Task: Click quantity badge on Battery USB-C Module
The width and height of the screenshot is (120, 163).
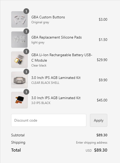Action: point(26,51)
